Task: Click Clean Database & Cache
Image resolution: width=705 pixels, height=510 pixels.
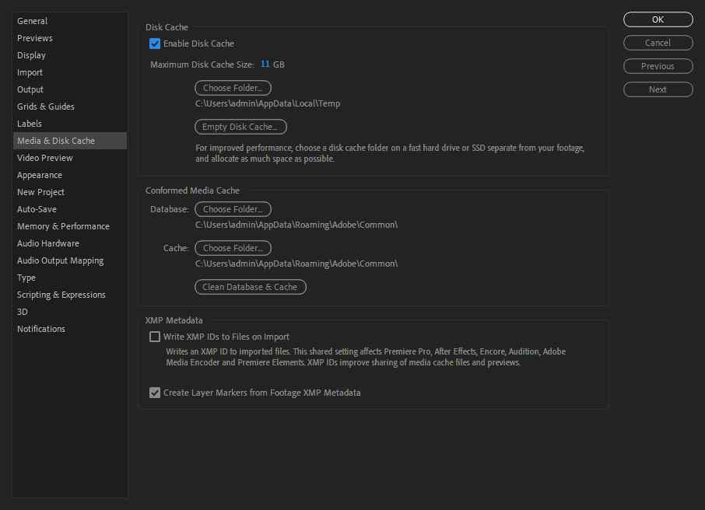Action: (250, 287)
